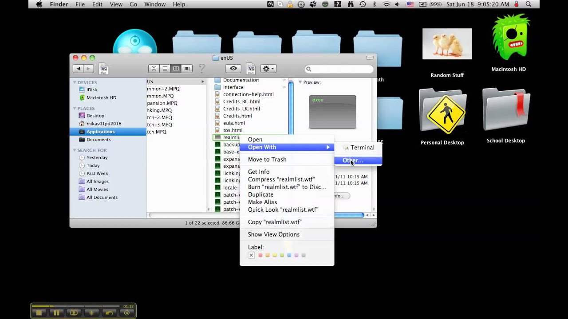Click the question mark toolbar icon

click(202, 69)
